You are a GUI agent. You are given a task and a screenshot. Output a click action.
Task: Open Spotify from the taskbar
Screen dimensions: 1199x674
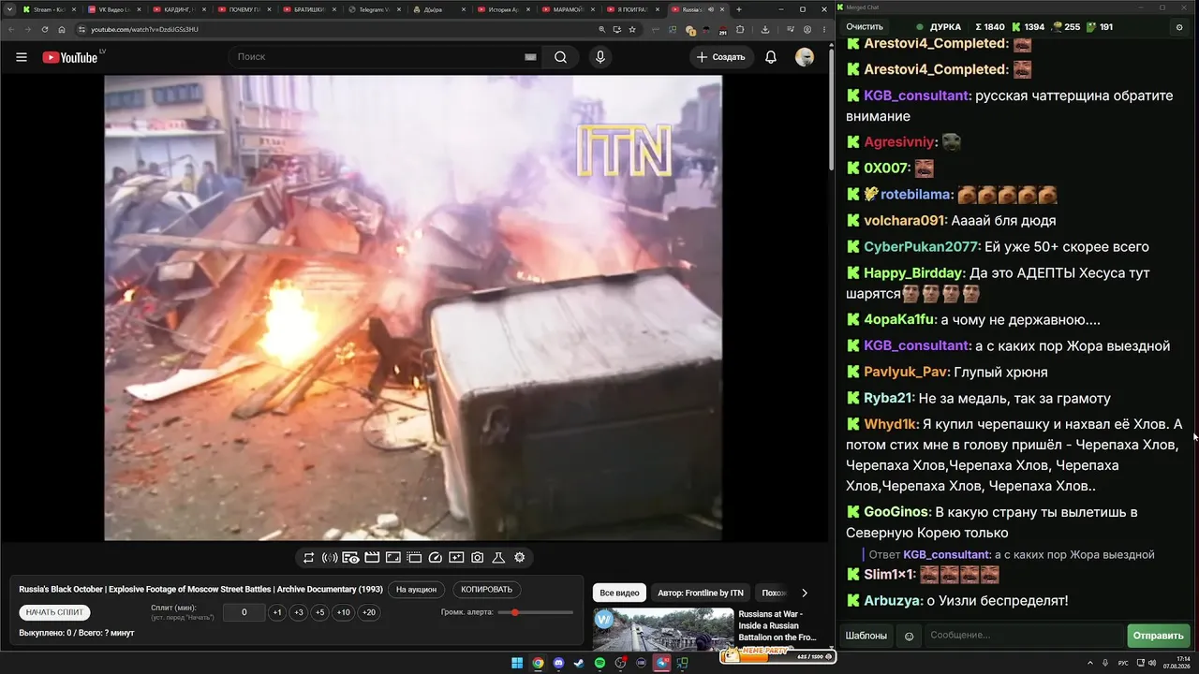(x=599, y=663)
